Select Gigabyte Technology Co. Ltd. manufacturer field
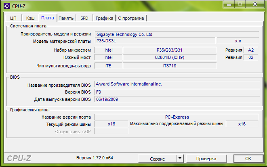Image resolution: width=267 pixels, height=167 pixels. point(177,34)
